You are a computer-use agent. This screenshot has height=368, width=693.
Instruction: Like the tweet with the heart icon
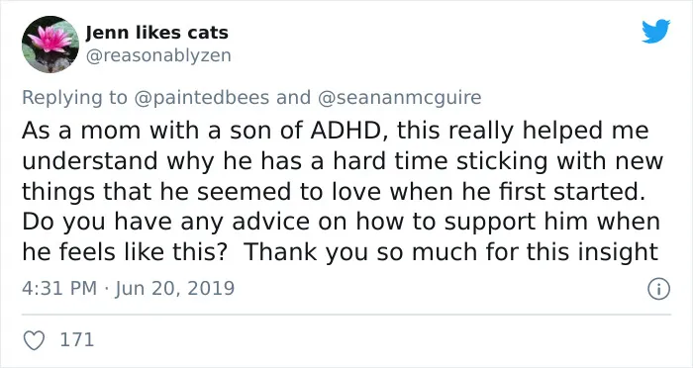tap(34, 340)
